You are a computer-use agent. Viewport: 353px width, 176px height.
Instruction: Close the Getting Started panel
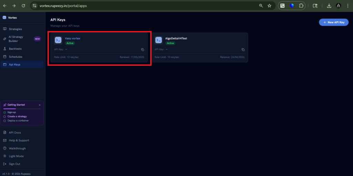point(40,105)
